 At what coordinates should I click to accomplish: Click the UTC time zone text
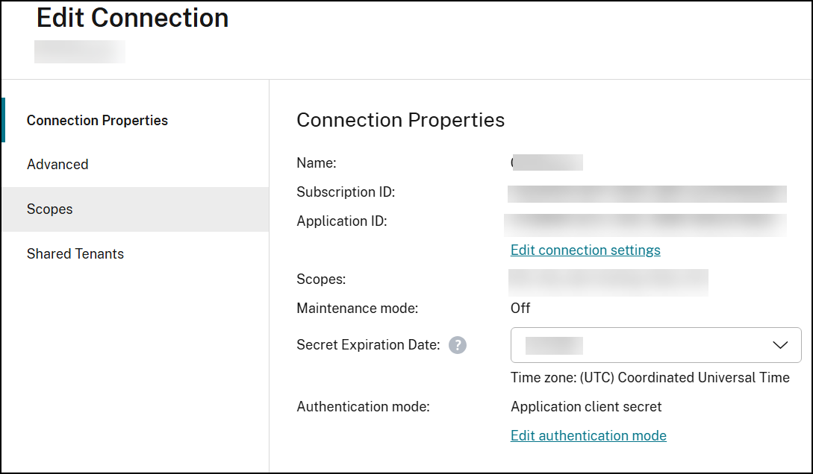coord(650,378)
